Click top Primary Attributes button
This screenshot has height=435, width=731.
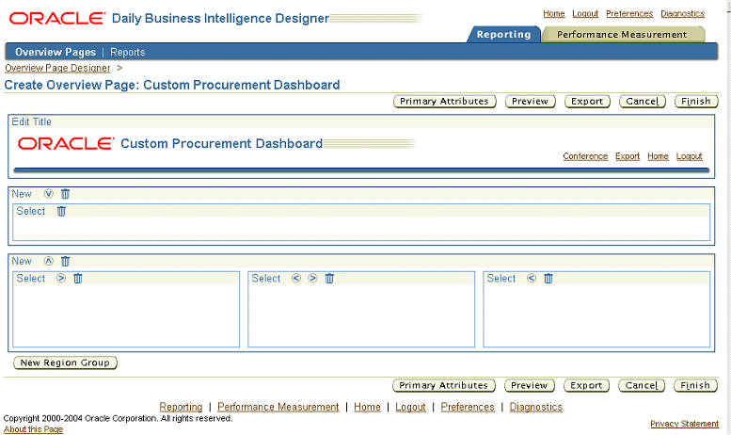tap(445, 102)
